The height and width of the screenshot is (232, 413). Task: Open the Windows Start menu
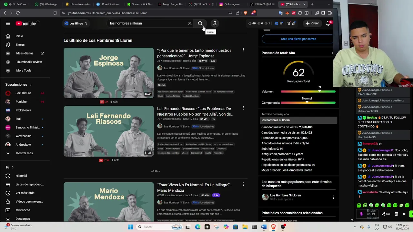[130, 227]
